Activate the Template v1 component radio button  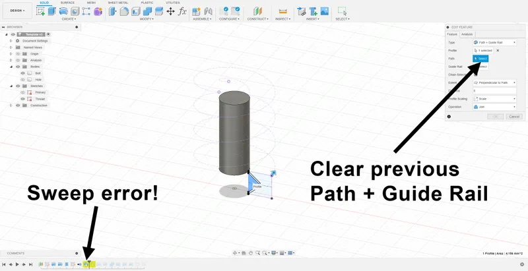[48, 34]
